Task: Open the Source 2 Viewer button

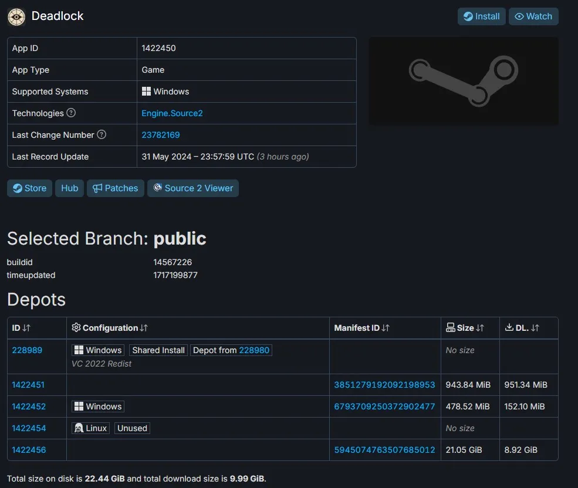Action: 193,188
